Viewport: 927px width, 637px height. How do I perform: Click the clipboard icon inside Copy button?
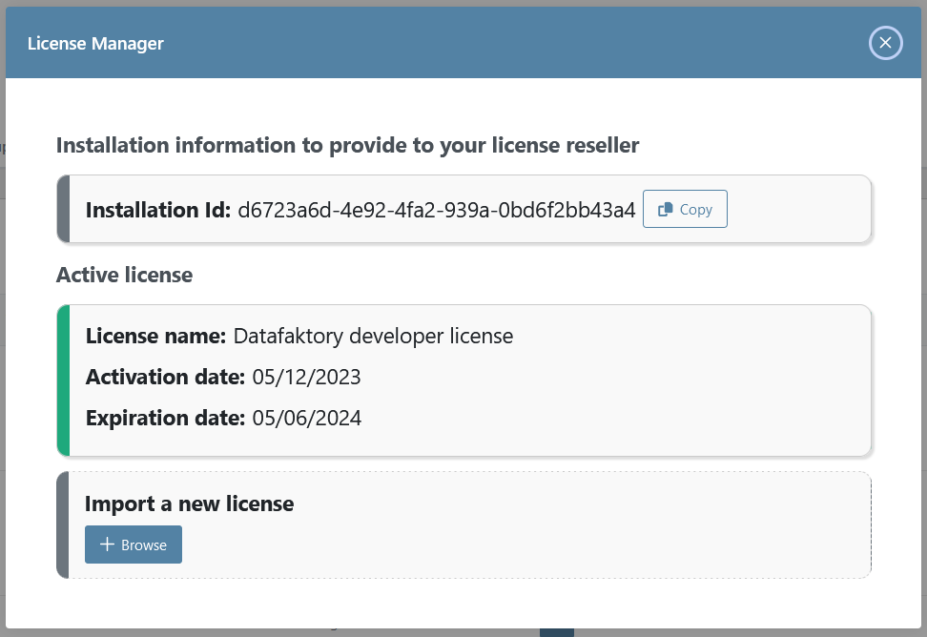tap(666, 210)
